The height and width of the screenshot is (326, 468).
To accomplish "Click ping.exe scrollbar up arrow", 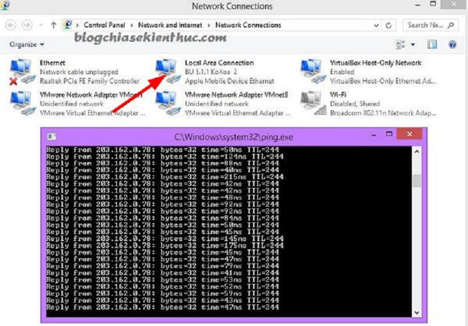I will pos(417,152).
